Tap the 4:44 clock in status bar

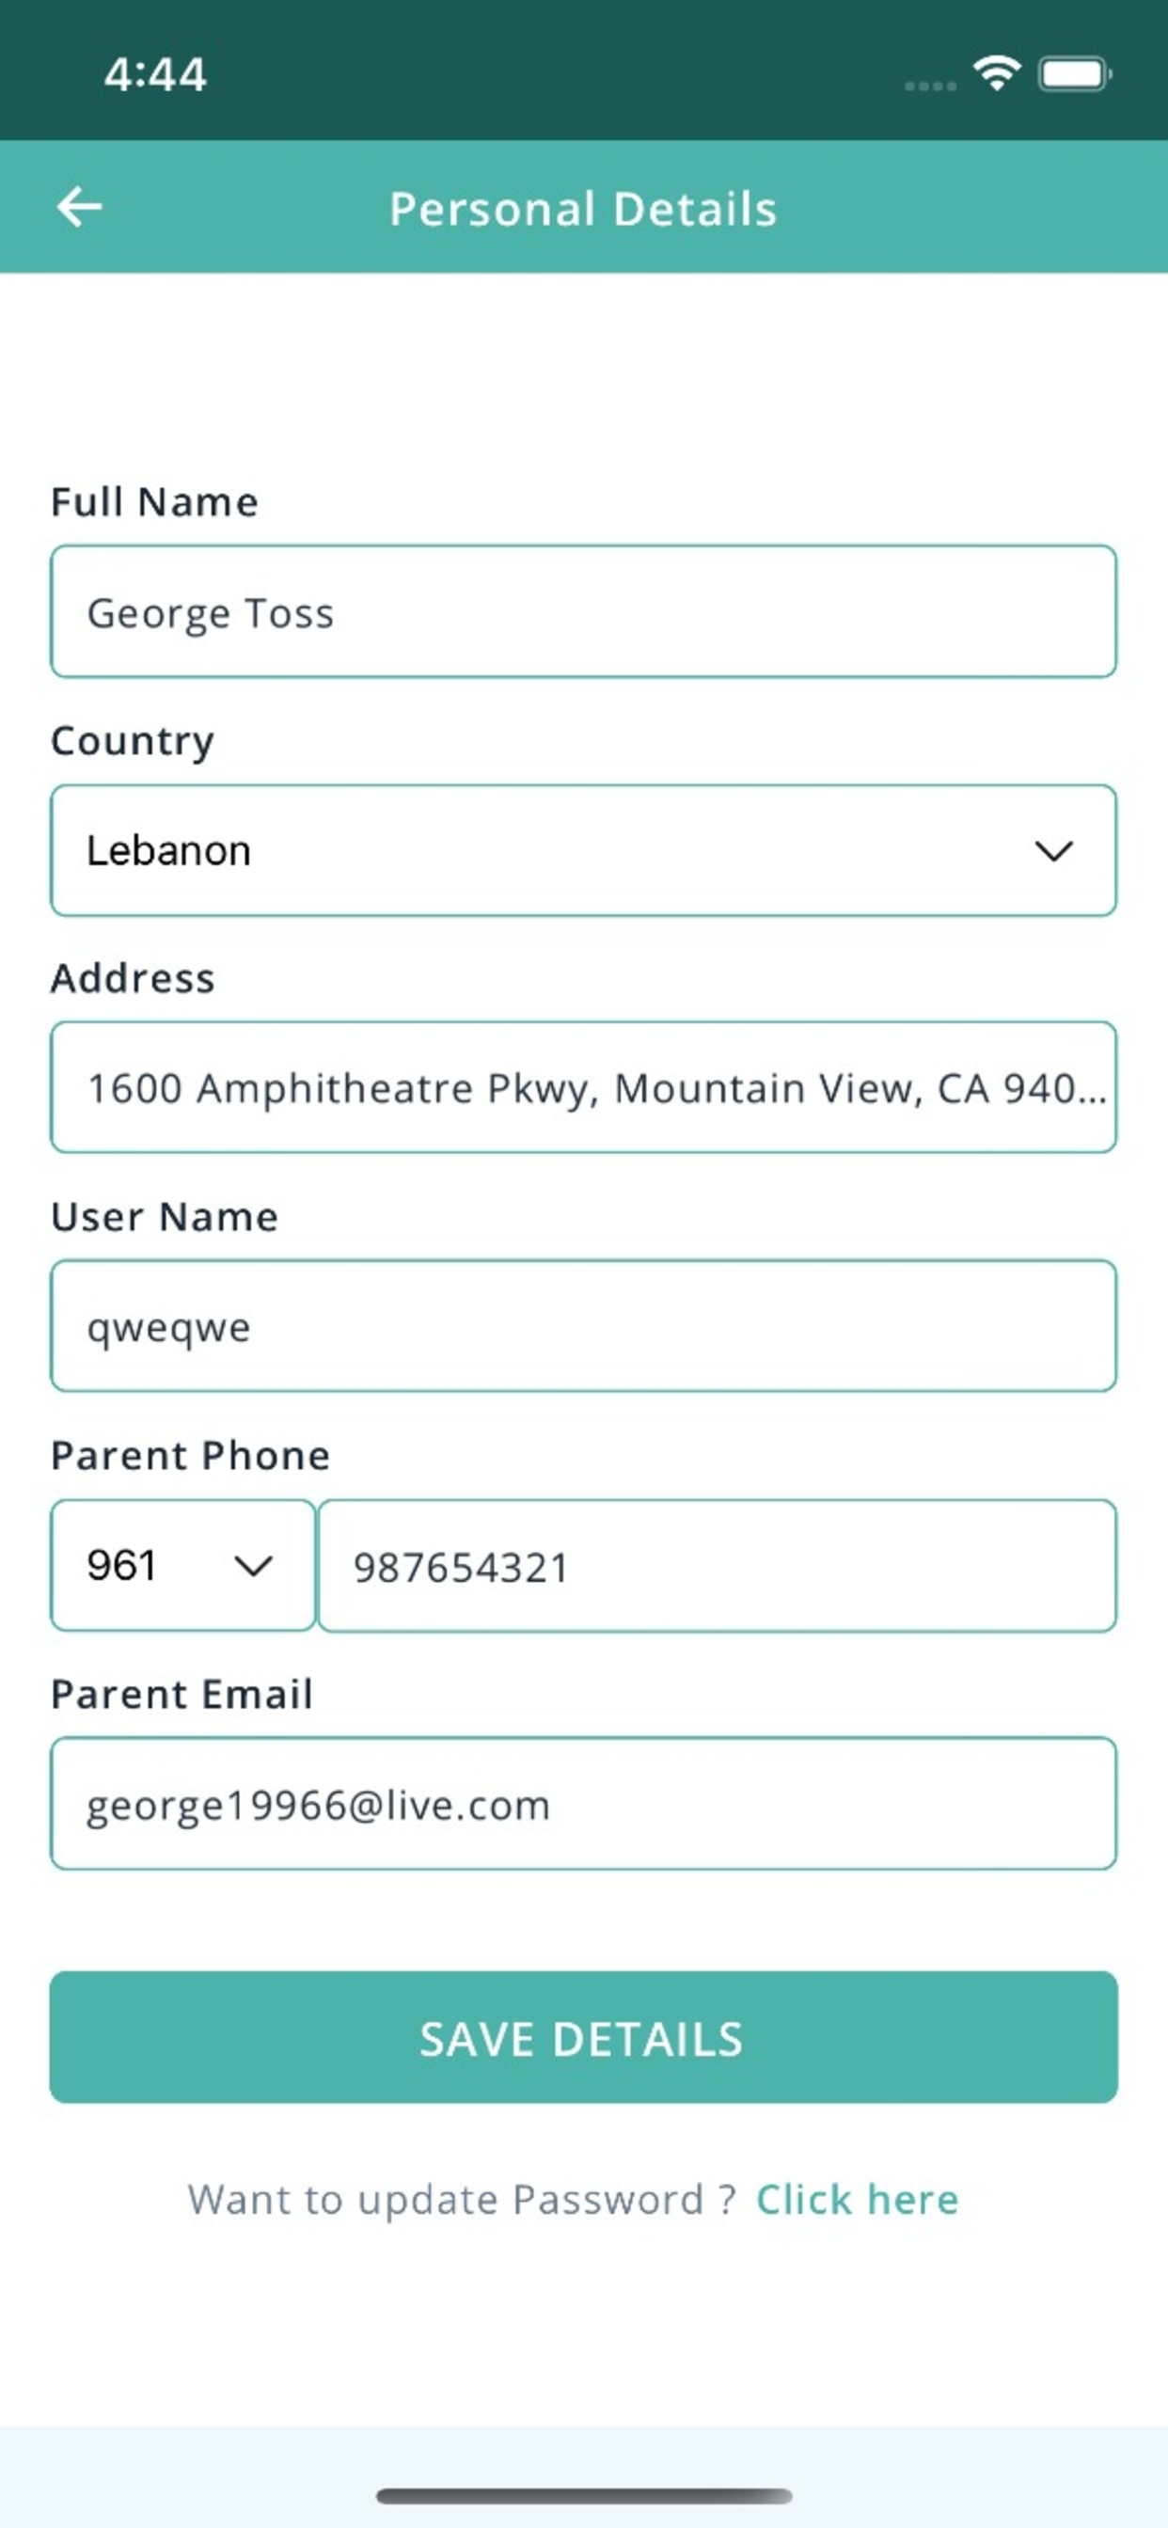coord(155,74)
